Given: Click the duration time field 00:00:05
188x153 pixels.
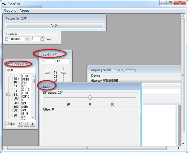Looking at the screenshot, I should [17, 39].
